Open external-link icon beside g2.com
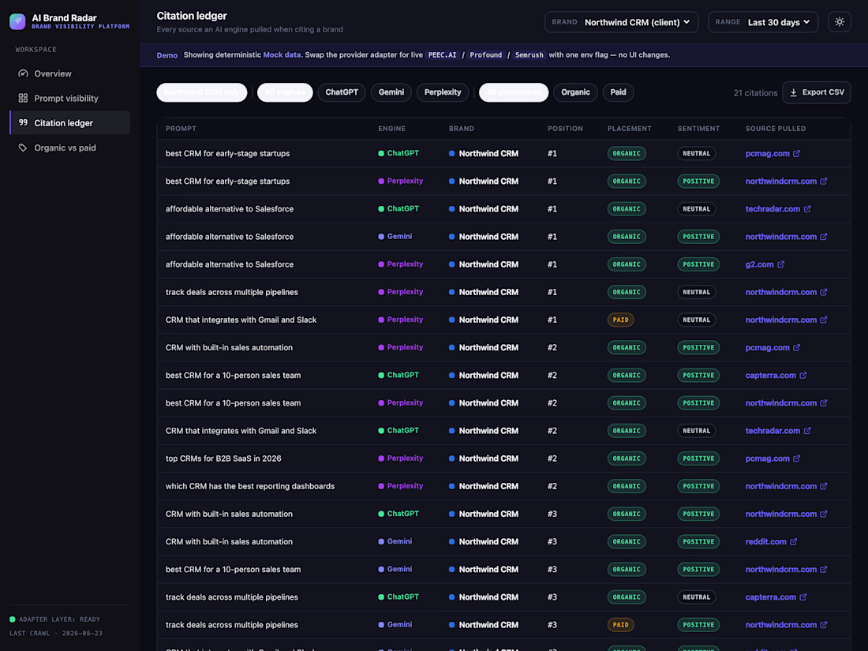This screenshot has height=651, width=868. (x=780, y=264)
